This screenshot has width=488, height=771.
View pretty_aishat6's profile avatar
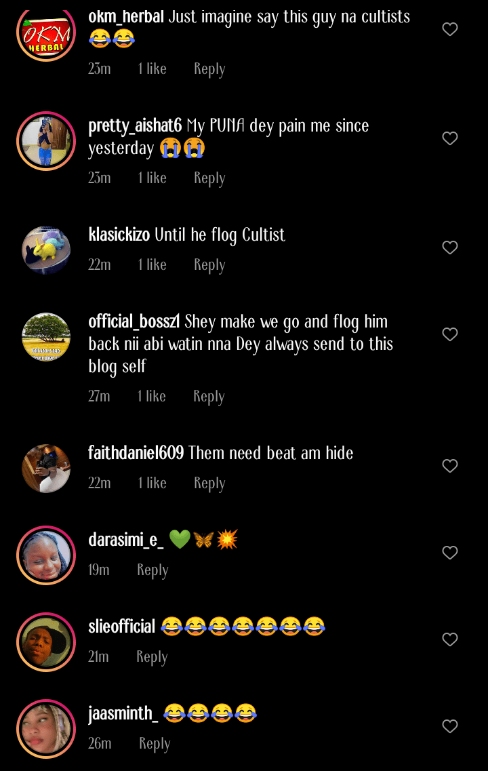(46, 141)
